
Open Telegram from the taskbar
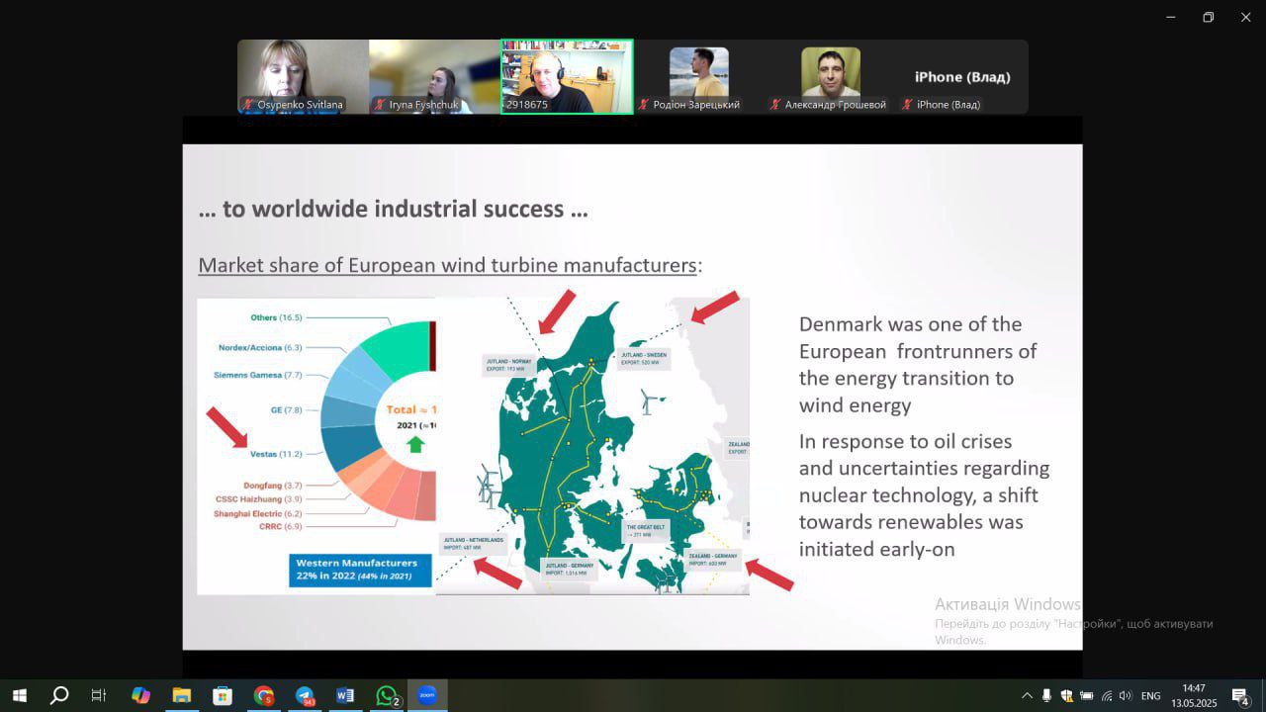click(305, 695)
